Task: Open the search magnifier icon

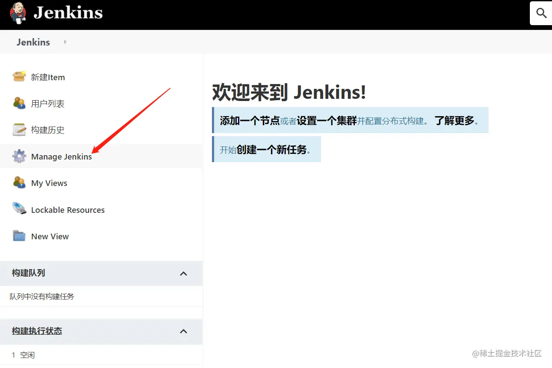Action: click(x=542, y=13)
